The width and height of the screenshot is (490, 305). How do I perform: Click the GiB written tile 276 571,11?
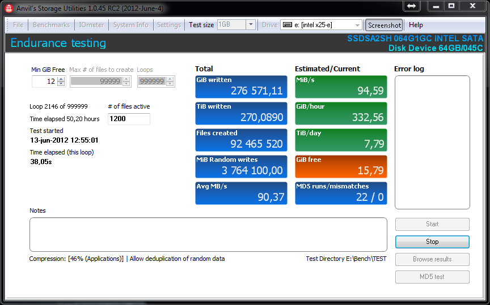click(x=241, y=87)
